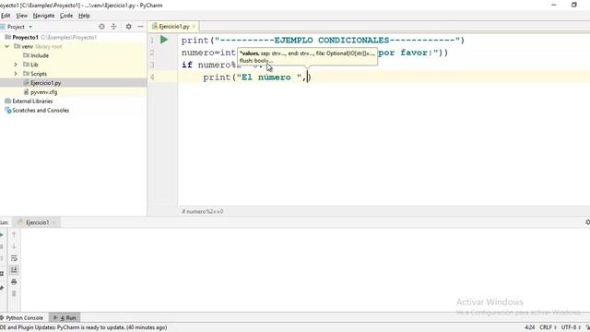Expand the Lib folder
Screen dimensions: 590x332
tap(16, 65)
